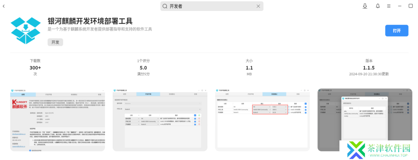Click the 5.0 rating score
Screen dimensions: 418x160
point(143,67)
